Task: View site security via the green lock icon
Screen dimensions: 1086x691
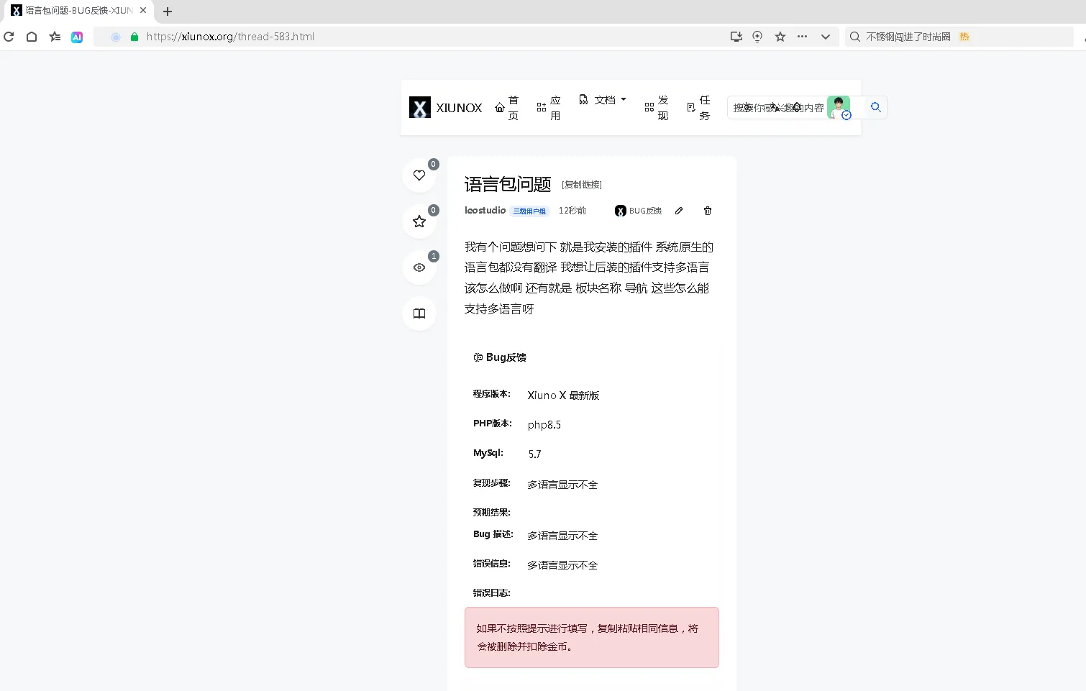Action: pos(134,37)
